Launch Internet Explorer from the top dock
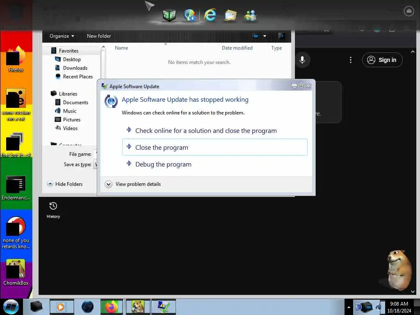The height and width of the screenshot is (315, 420). [210, 14]
